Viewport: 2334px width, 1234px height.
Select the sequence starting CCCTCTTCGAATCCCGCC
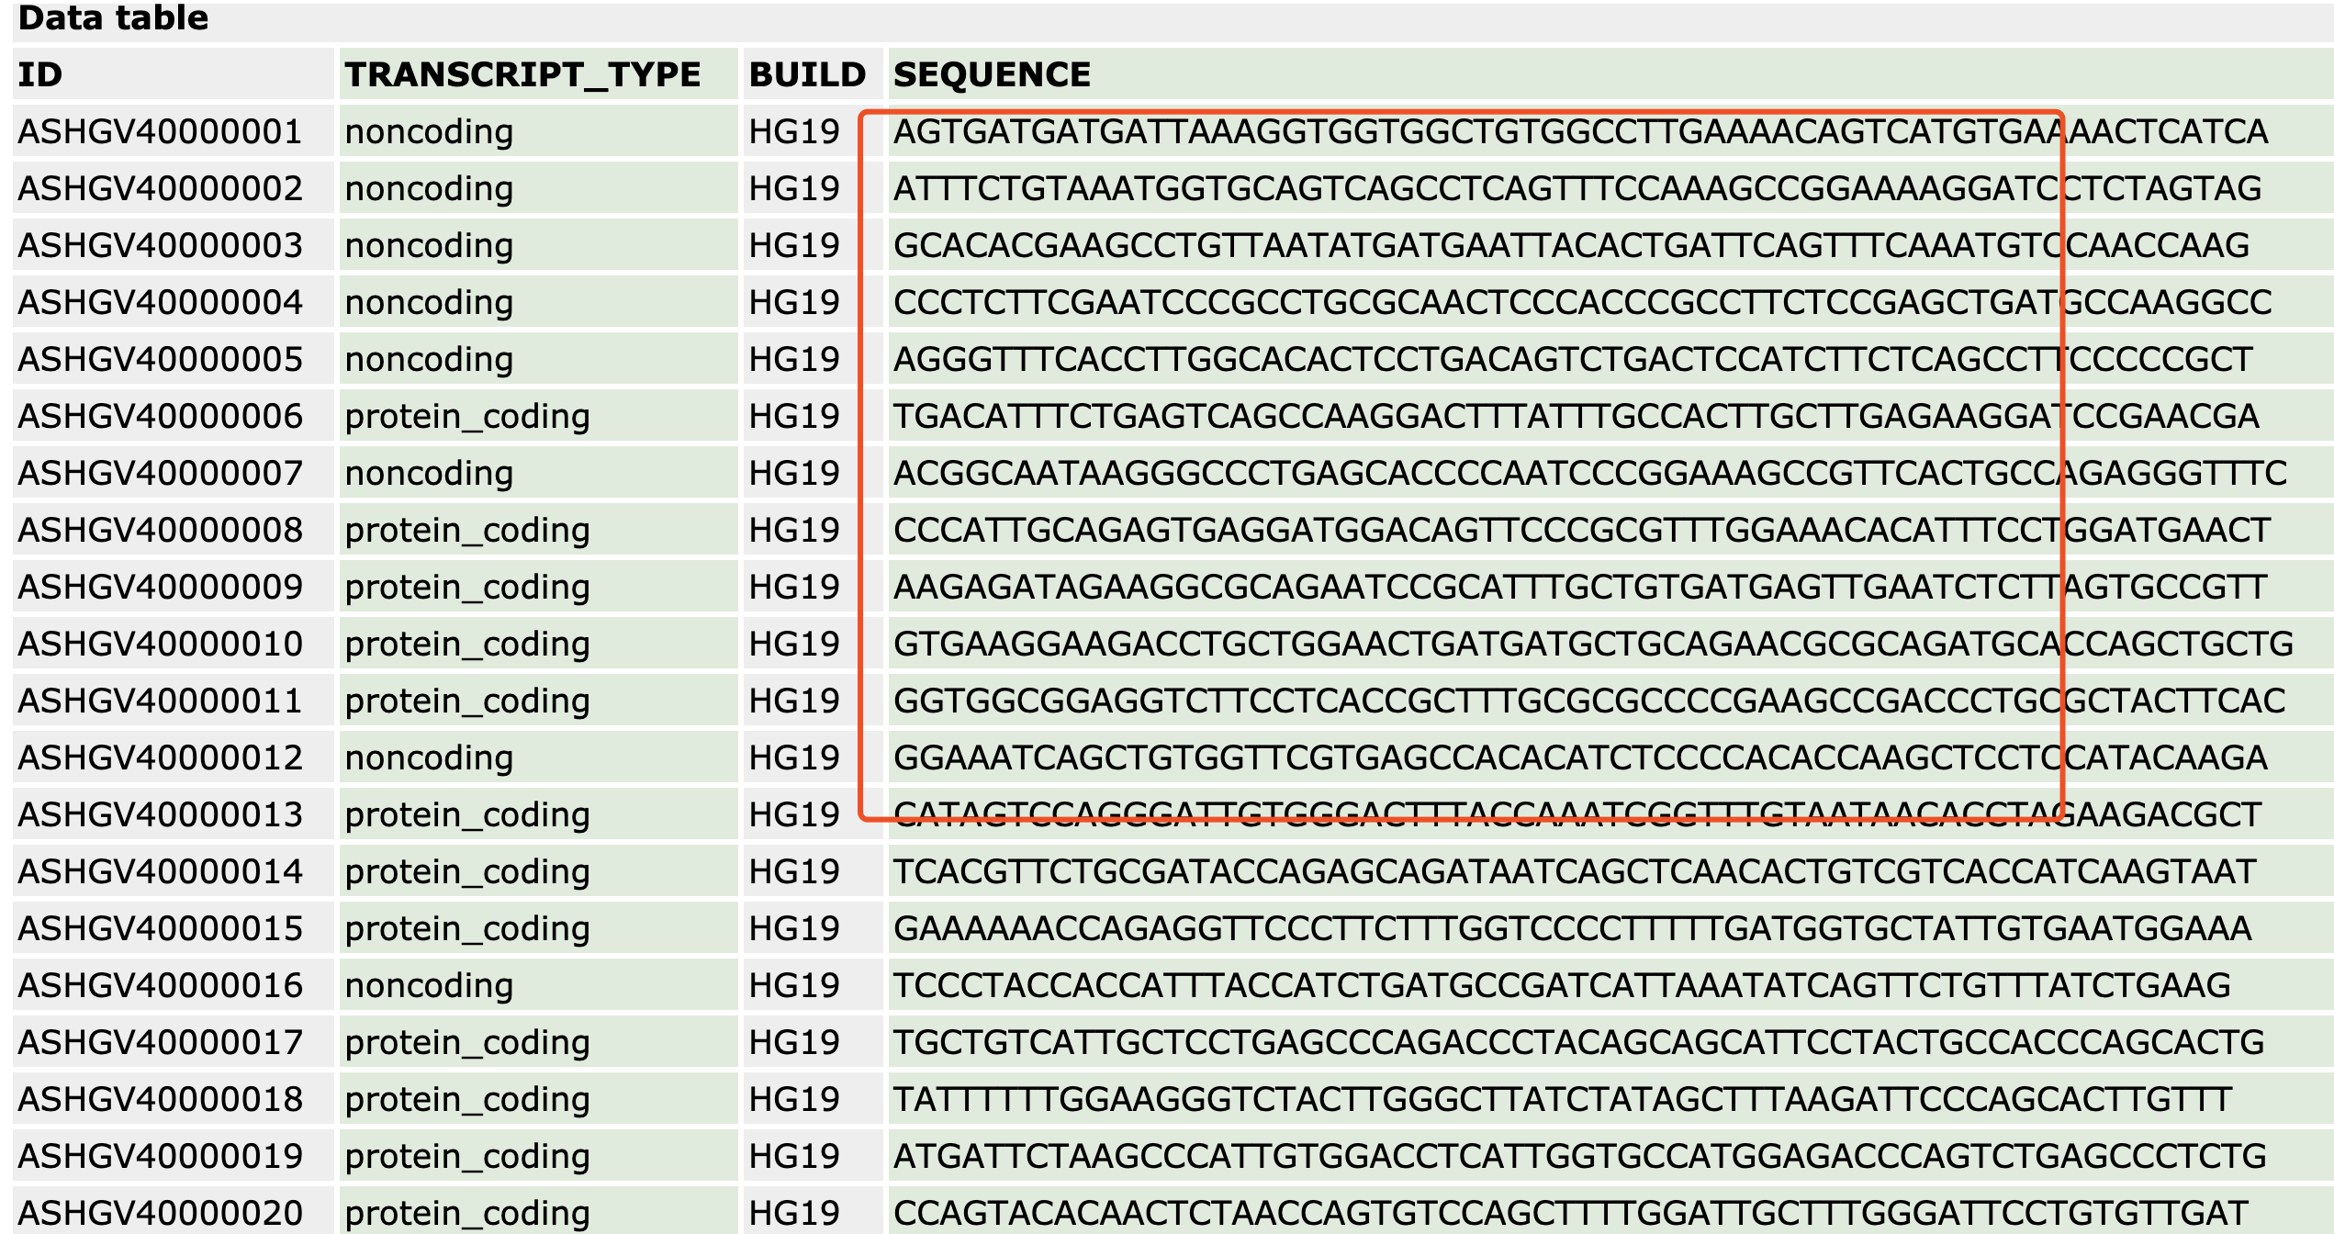coord(1582,303)
